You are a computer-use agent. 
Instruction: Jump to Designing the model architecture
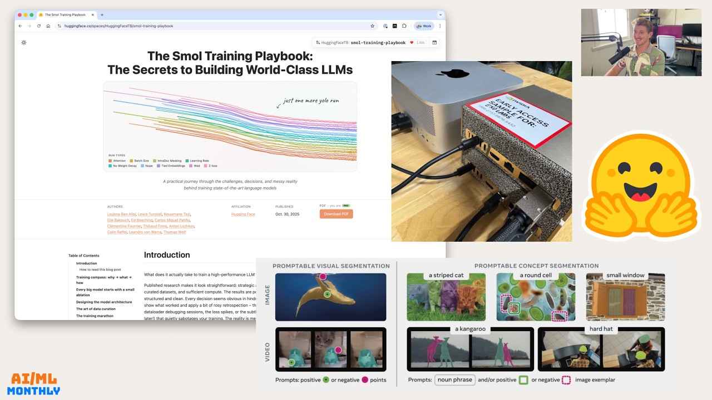click(x=104, y=302)
